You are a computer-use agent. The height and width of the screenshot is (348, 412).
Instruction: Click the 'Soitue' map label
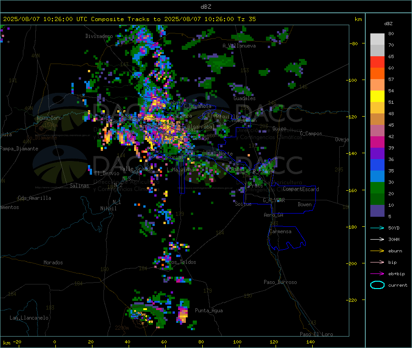[243, 204]
